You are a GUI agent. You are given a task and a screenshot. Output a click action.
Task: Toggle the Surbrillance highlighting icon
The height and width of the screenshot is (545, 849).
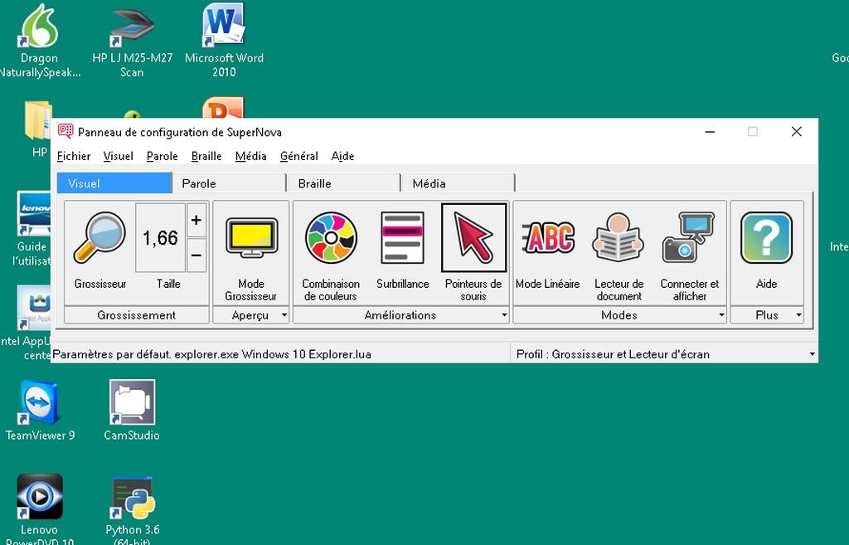(402, 238)
